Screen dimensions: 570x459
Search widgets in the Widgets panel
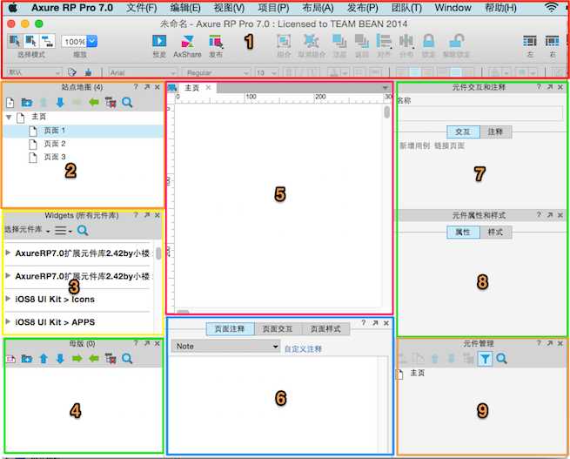[x=83, y=230]
